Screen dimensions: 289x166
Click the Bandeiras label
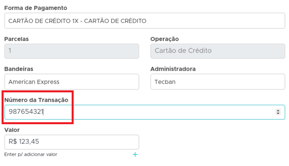18,69
